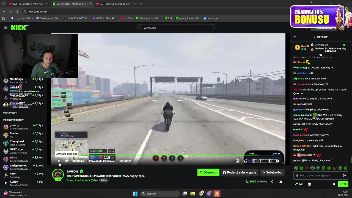Image resolution: width=352 pixels, height=198 pixels.
Task: Open the tab search dropdown
Action: [x=4, y=4]
